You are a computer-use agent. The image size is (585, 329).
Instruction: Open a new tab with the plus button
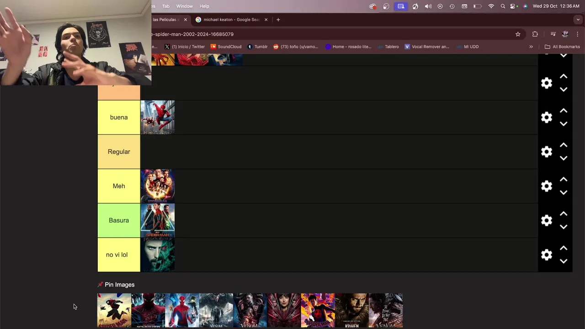point(278,20)
